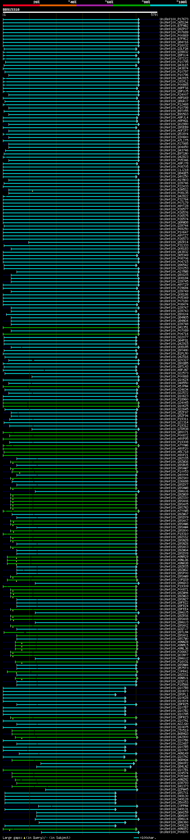Select the UniRef100_B3H5S2 label
Image resolution: width=190 pixels, height=840 pixels.
click(174, 190)
